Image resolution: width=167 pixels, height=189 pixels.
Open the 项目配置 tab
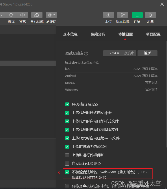tap(153, 34)
